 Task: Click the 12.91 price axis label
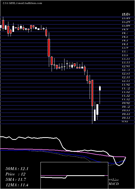126,66
